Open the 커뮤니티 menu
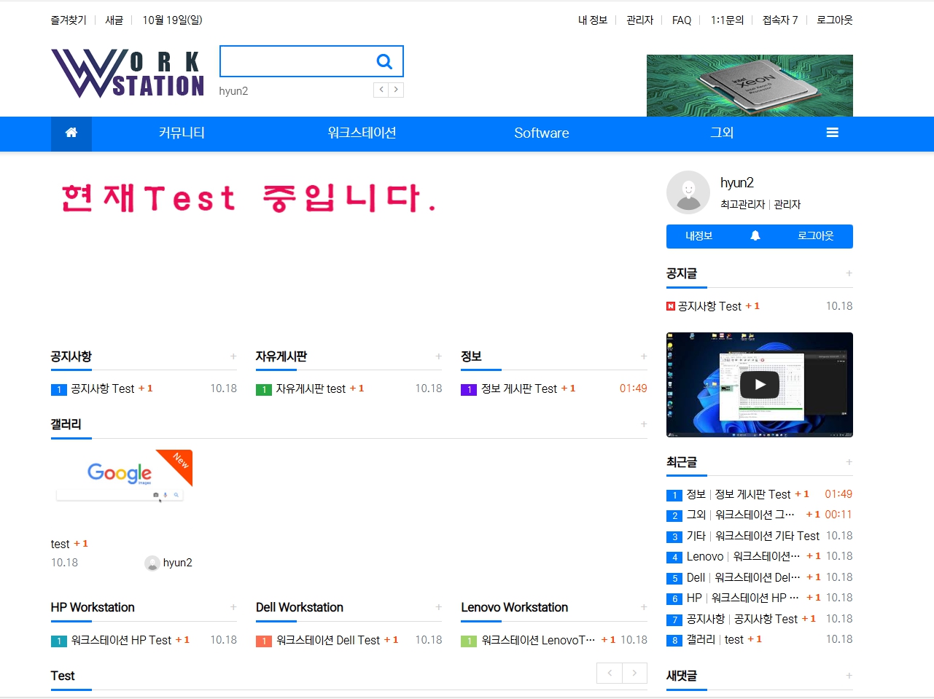The height and width of the screenshot is (699, 934). [182, 133]
